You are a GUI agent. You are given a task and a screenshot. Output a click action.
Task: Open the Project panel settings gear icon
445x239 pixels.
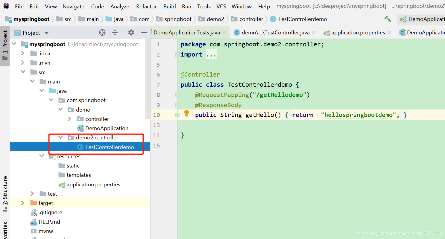click(x=131, y=32)
